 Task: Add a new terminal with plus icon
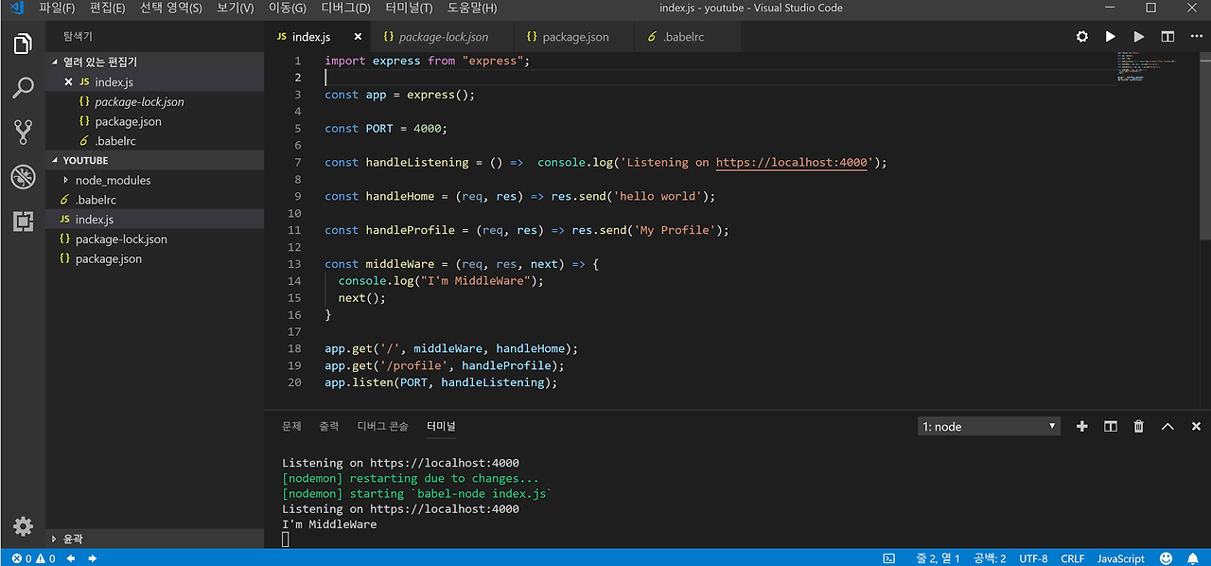1082,427
